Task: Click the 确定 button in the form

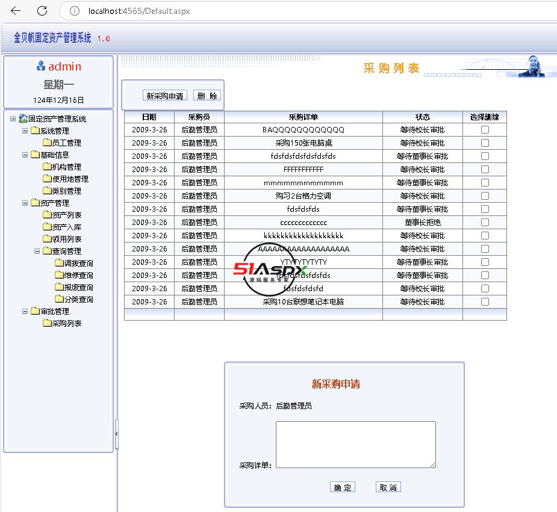Action: (343, 487)
